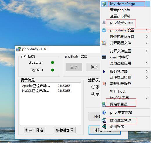
Task: Click the terminal icon for cmd 命令行
Action: point(104,57)
